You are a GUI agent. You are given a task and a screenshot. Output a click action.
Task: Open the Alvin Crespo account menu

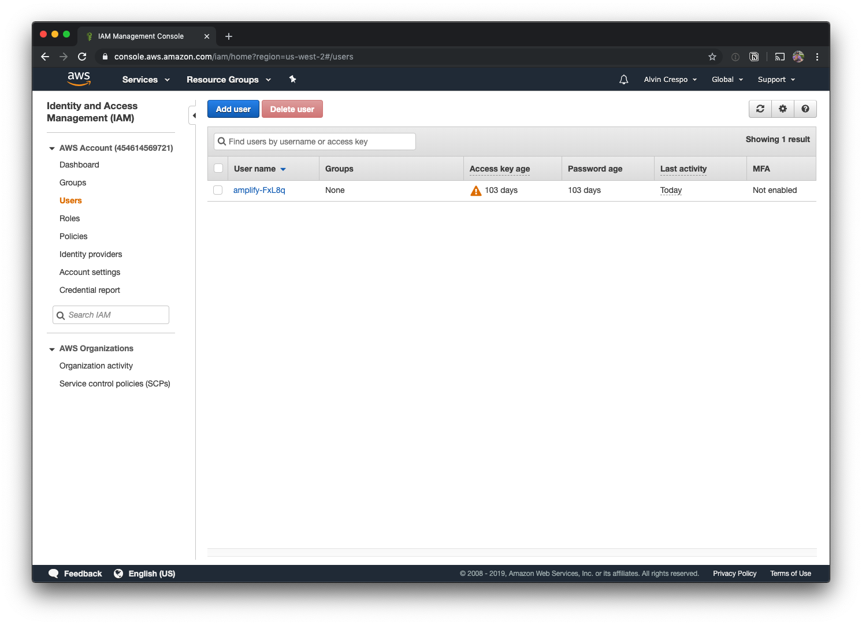(670, 80)
